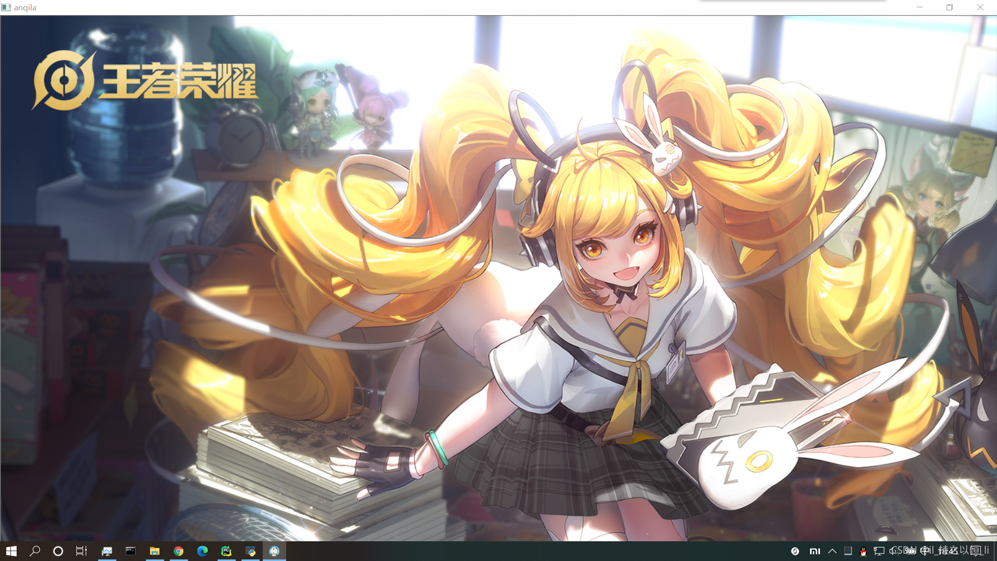Open File Explorer from the taskbar
Image resolution: width=997 pixels, height=561 pixels.
point(155,551)
